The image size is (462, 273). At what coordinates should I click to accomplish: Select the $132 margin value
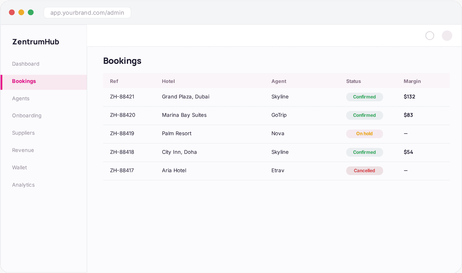tap(409, 97)
